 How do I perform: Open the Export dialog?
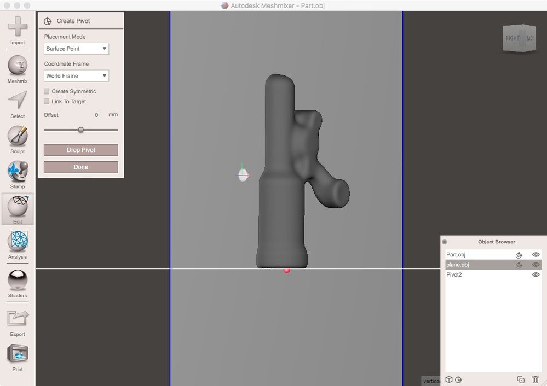pos(18,323)
